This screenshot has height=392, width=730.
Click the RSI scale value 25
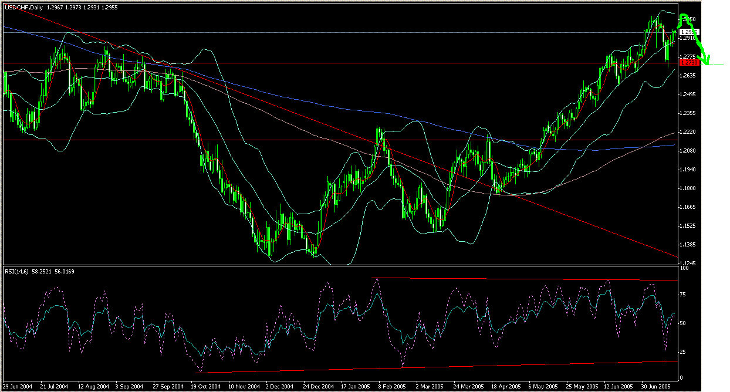[x=682, y=351]
